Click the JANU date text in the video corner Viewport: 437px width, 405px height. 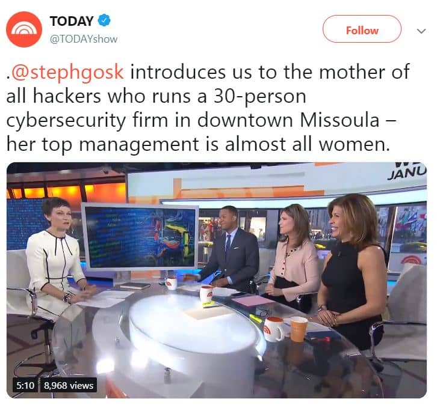(407, 174)
